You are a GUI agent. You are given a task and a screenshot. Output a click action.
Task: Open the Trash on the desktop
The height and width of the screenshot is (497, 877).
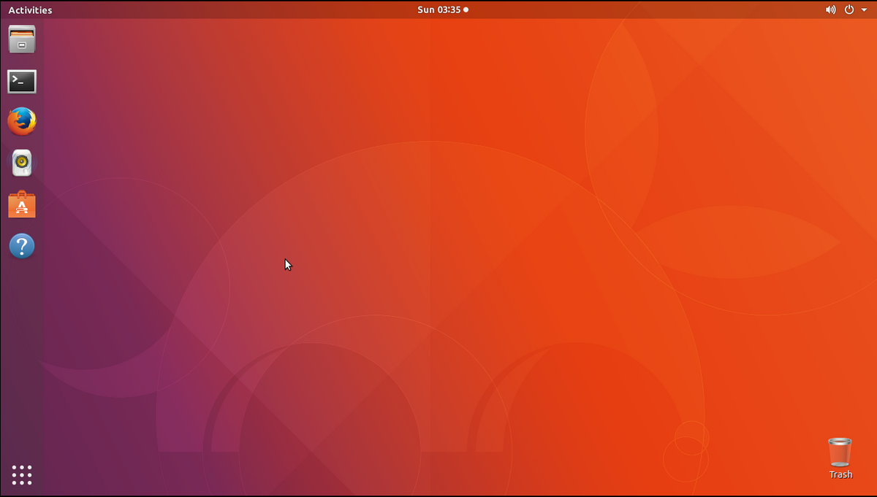coord(840,458)
